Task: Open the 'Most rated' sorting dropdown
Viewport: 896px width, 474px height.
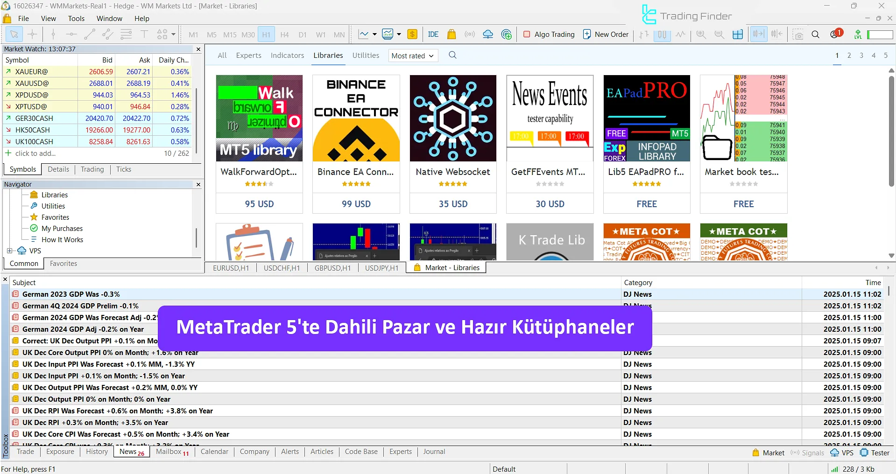Action: coord(412,56)
